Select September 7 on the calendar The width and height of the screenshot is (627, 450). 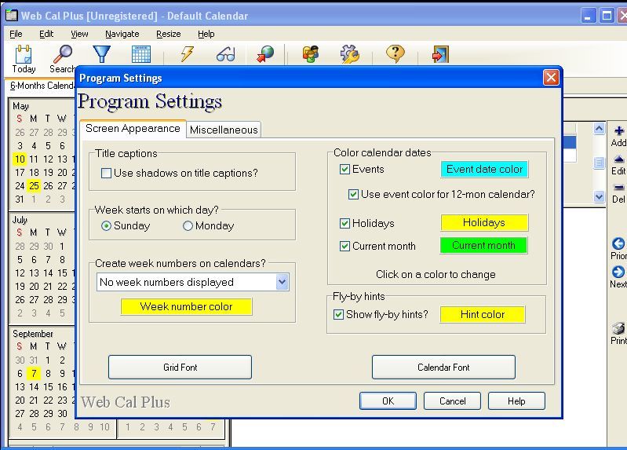point(34,374)
